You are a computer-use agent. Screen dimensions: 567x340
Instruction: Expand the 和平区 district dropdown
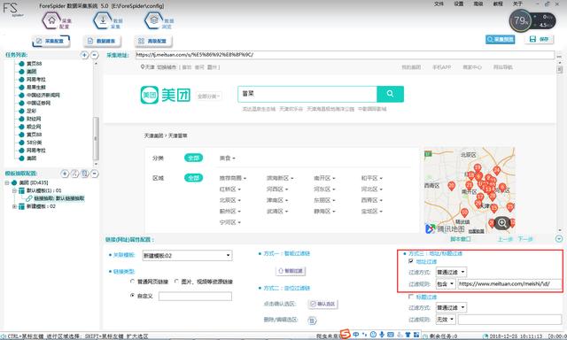pos(371,178)
